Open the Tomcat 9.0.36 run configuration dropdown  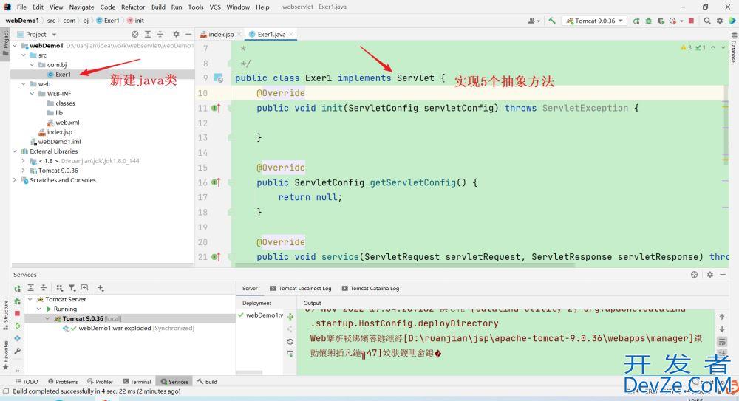[595, 21]
